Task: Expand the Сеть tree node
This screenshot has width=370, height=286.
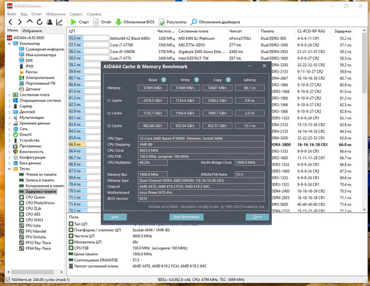Action: (9, 129)
